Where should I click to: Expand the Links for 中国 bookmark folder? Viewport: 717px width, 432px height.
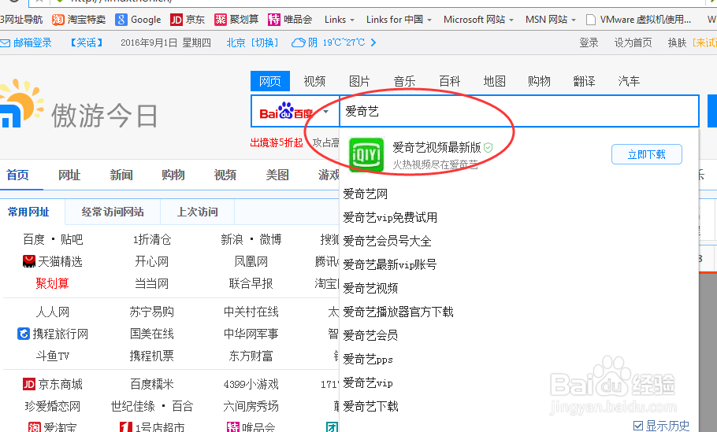[399, 20]
